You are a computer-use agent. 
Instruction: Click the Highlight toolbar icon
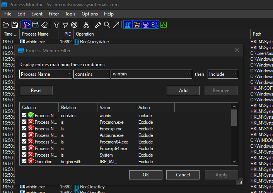(65, 25)
